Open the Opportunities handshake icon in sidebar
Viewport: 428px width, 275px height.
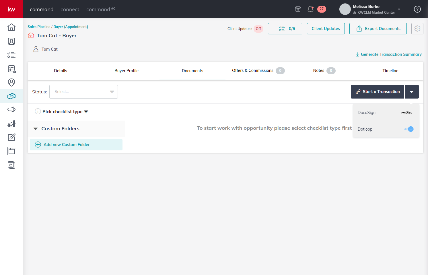pyautogui.click(x=11, y=96)
